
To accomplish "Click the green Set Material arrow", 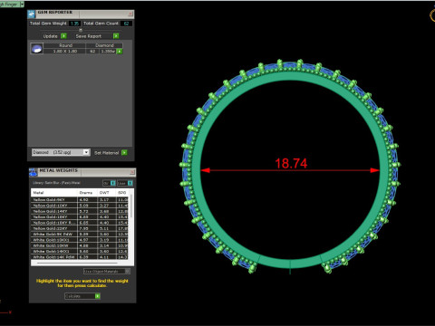I will tap(124, 153).
